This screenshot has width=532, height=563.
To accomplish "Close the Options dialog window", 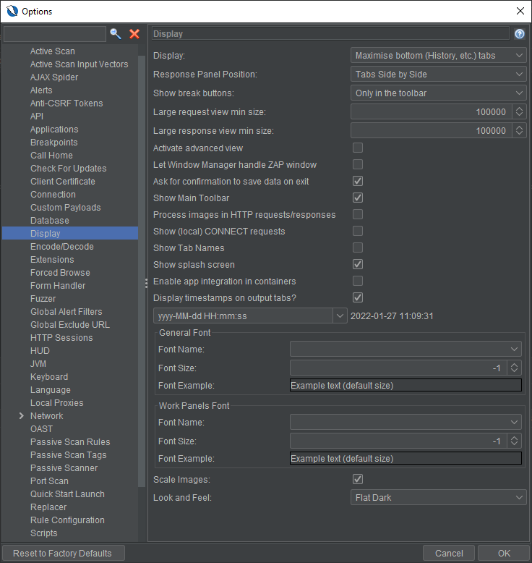I will 520,11.
